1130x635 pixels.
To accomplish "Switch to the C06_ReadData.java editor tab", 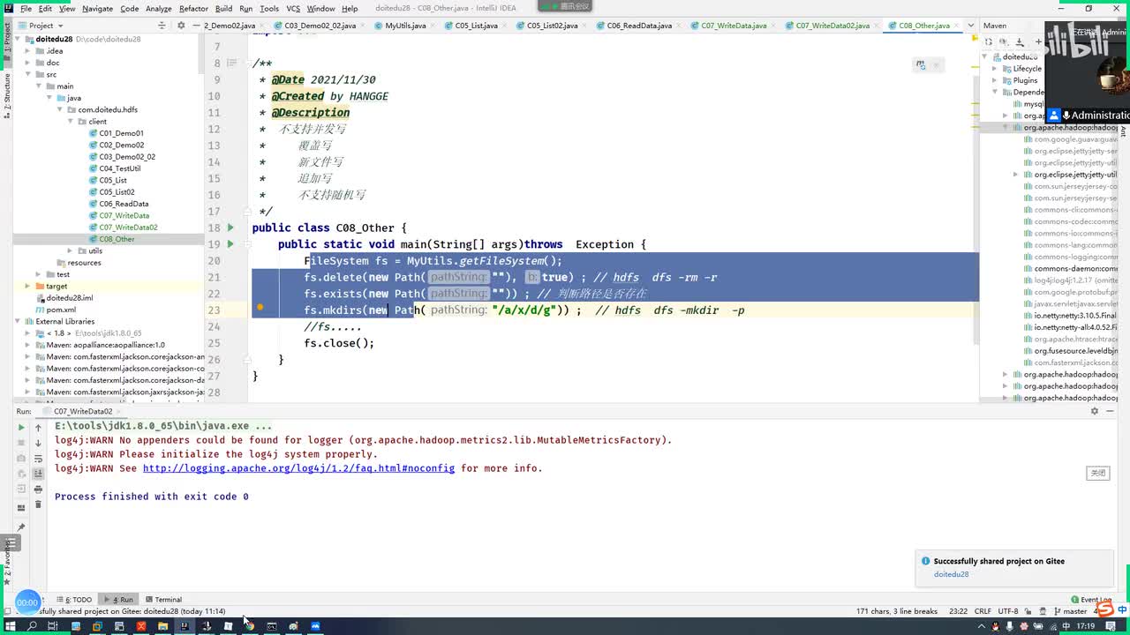I will [638, 26].
